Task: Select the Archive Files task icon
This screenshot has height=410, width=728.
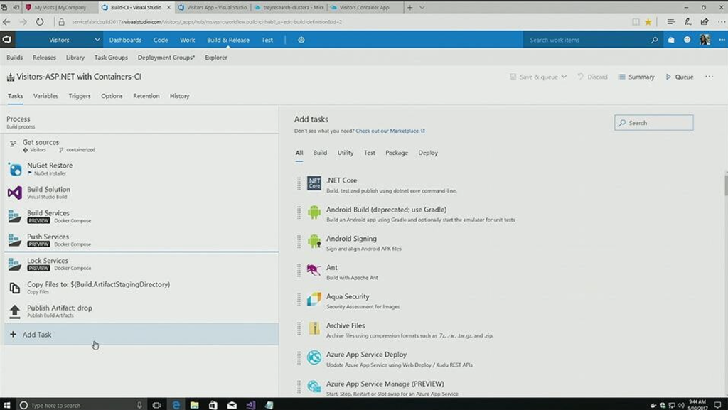Action: pos(314,328)
